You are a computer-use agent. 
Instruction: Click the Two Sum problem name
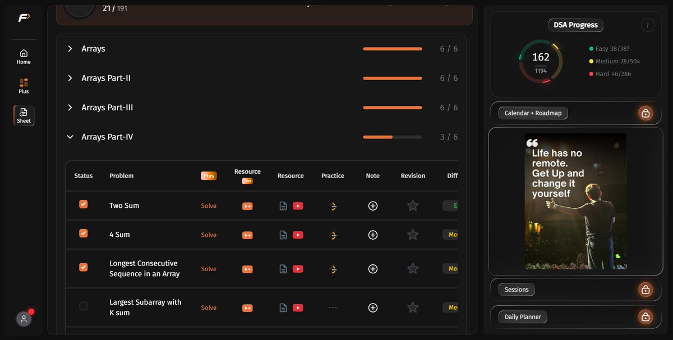point(124,206)
